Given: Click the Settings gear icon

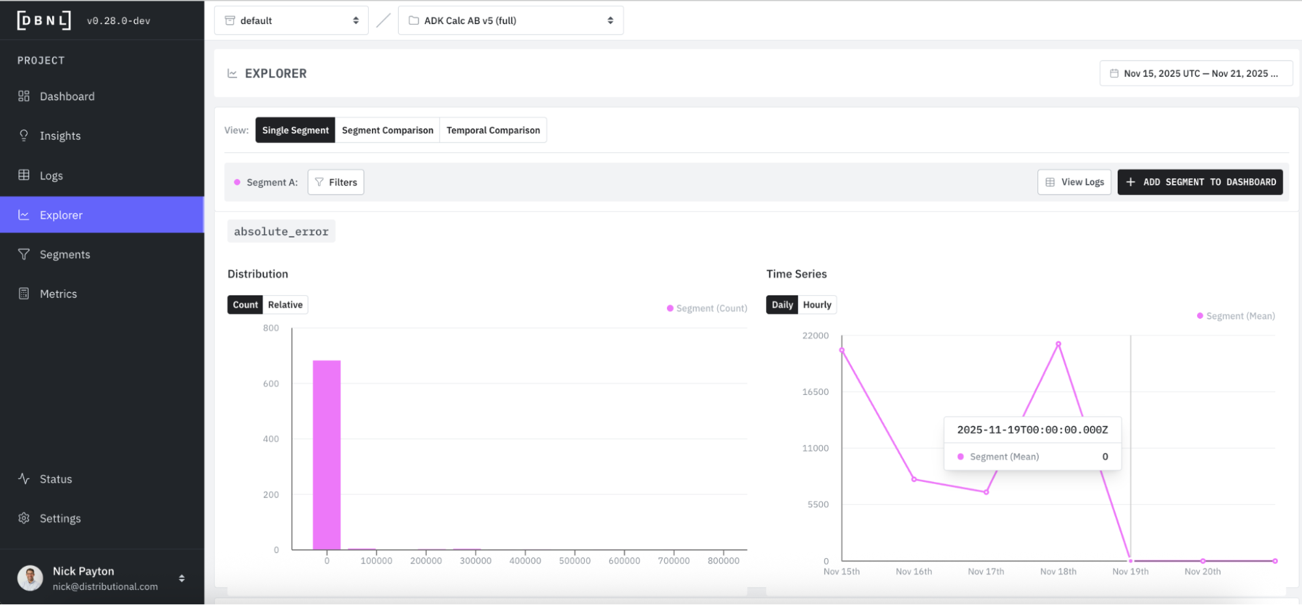Looking at the screenshot, I should click(24, 518).
